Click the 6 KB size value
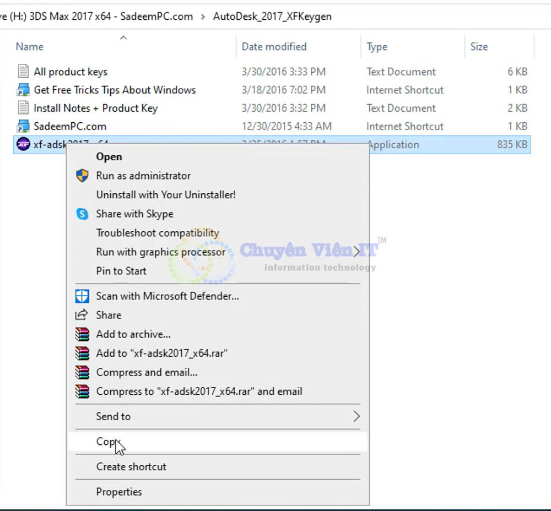The image size is (551, 511). 517,72
